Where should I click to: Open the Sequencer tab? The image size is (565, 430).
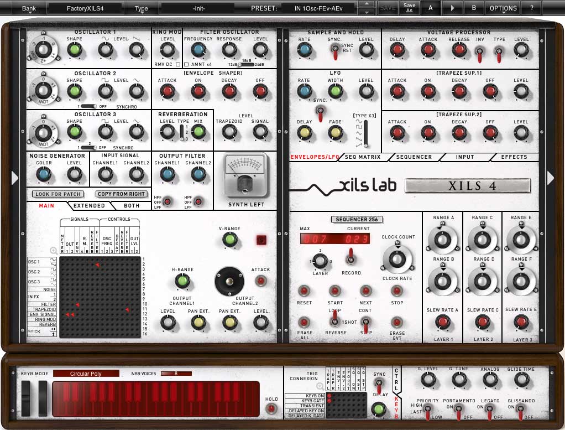414,157
